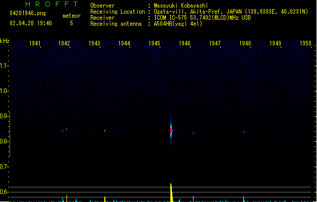
Task: Click the Receiver label
Action: [x=102, y=18]
